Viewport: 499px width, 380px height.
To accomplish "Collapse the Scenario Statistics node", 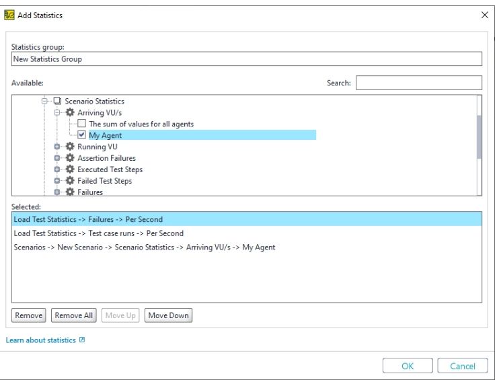I will pos(44,101).
